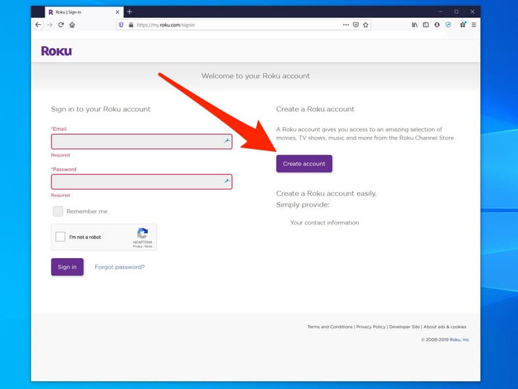Open a new tab with plus button

(129, 12)
